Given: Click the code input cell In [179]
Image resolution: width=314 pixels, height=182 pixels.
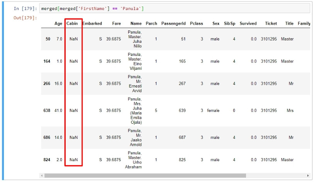Looking at the screenshot, I should pos(175,8).
